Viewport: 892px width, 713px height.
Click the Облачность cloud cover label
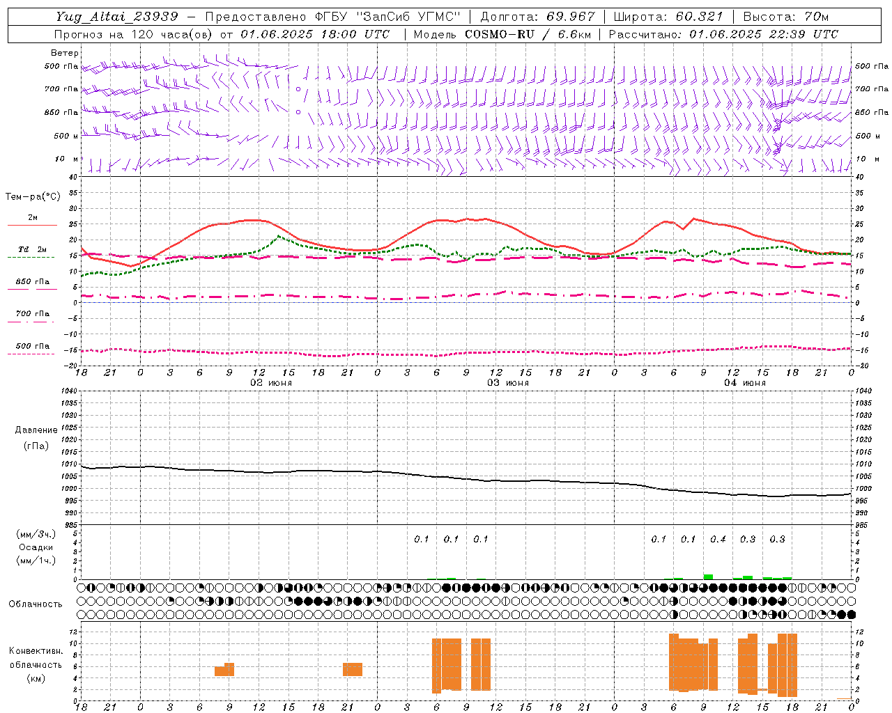point(36,604)
